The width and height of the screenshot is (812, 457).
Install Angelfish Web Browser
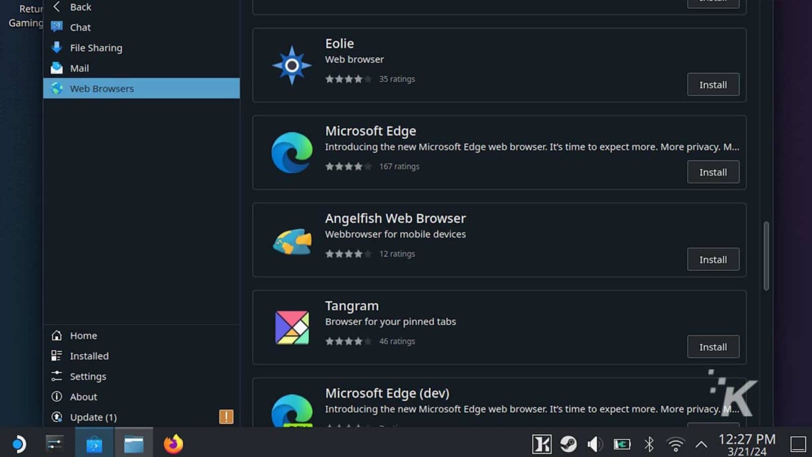point(713,259)
